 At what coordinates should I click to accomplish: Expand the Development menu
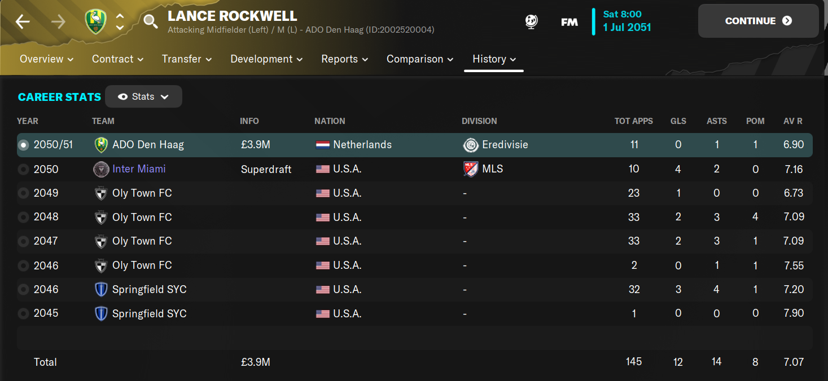[266, 59]
